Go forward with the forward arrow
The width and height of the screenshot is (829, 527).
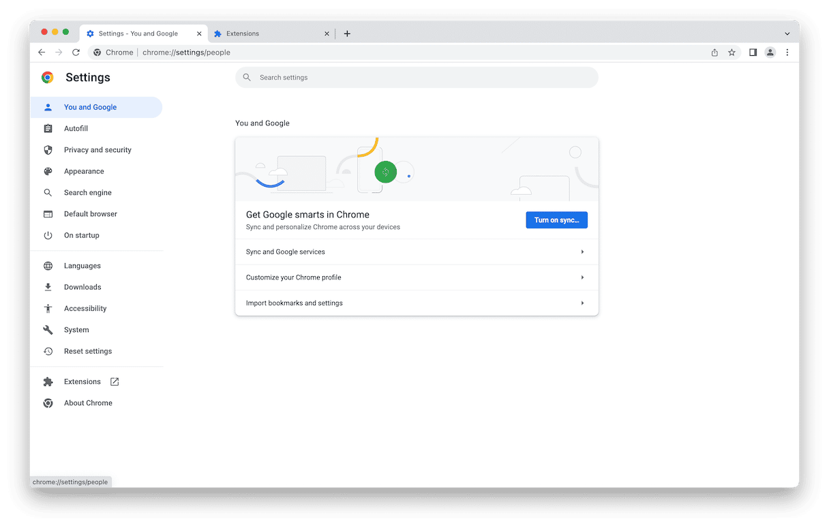[x=59, y=52]
